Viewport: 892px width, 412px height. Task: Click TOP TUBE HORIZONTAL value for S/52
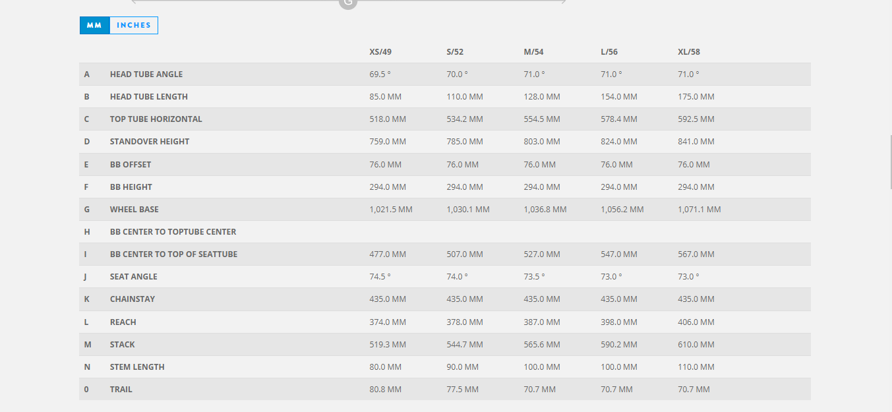pos(465,119)
